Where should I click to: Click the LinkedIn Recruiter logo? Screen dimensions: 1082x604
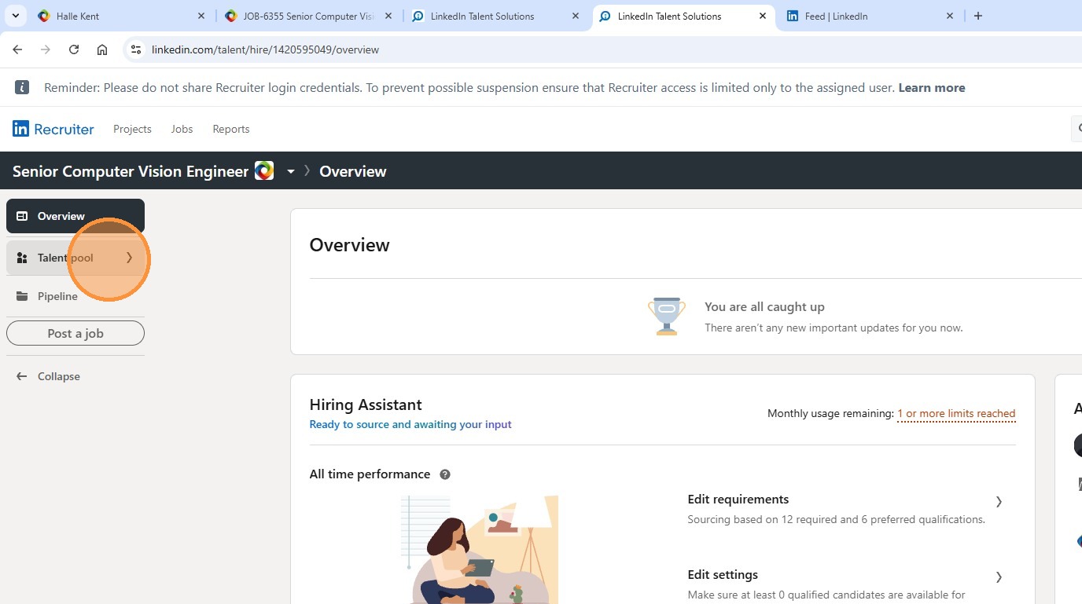point(53,129)
